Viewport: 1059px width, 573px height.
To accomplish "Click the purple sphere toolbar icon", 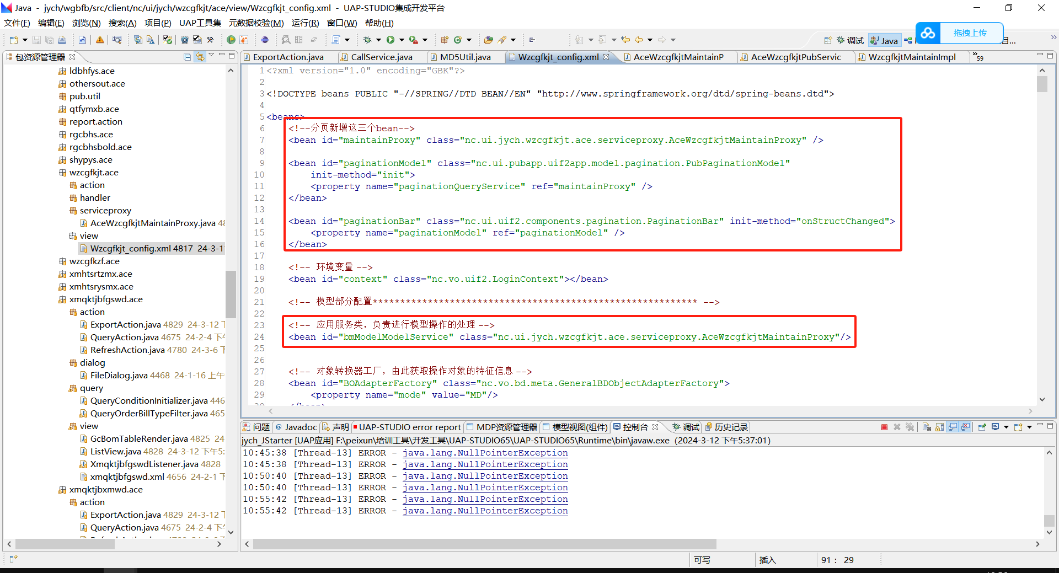I will (265, 40).
